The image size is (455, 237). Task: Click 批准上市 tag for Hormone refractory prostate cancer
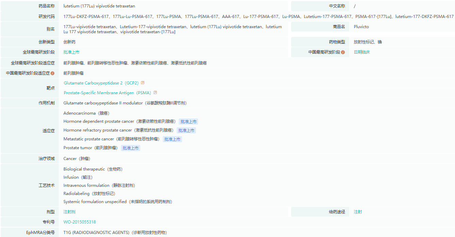point(186,131)
